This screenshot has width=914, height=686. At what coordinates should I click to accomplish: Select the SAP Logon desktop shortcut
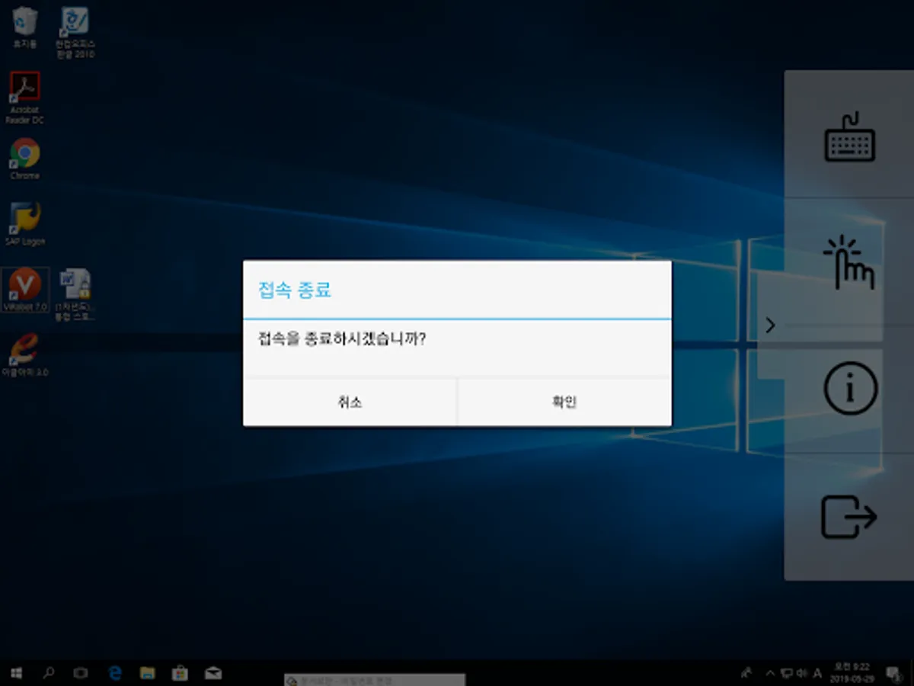tap(25, 224)
